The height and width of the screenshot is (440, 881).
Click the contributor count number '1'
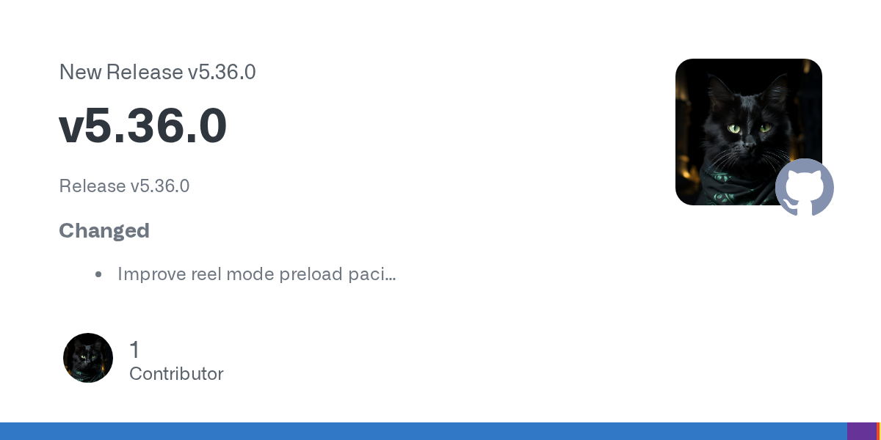(x=134, y=350)
